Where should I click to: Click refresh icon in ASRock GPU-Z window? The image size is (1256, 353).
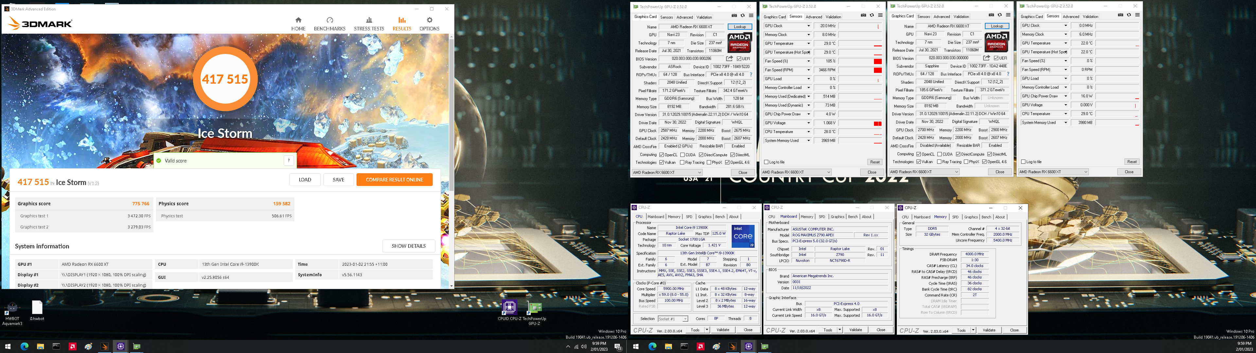click(742, 16)
